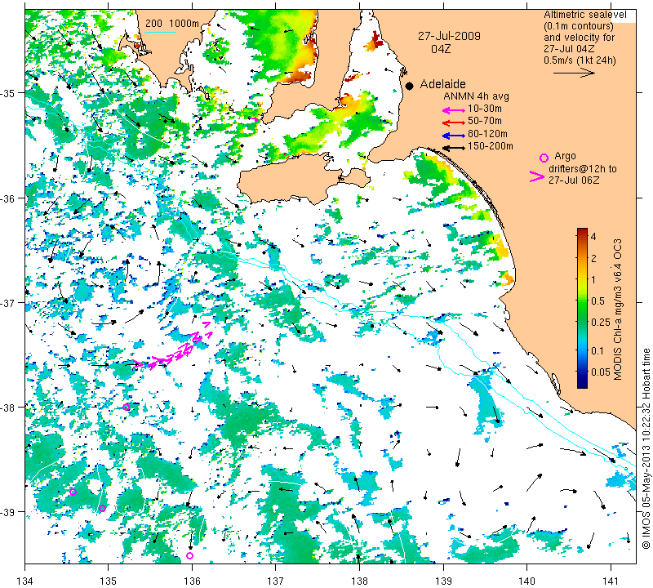The height and width of the screenshot is (588, 653).
Task: Click the 'MODIS Chl-a mg/m3 v6.4 OC3' label
Action: point(618,310)
